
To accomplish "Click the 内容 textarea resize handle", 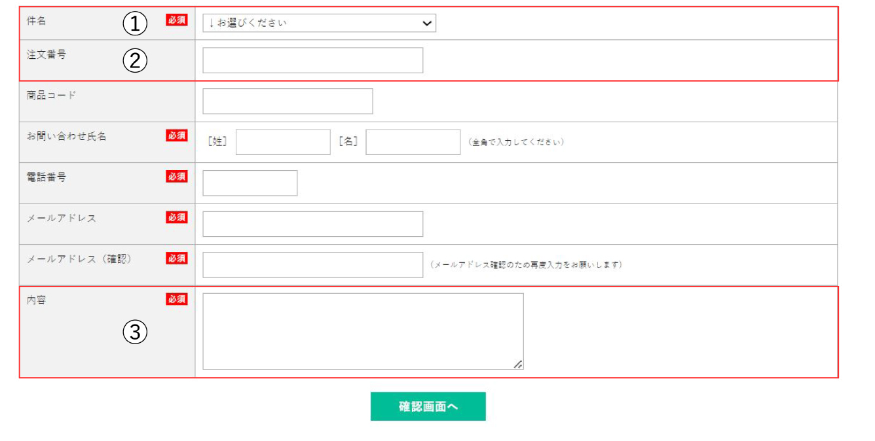I will point(518,364).
